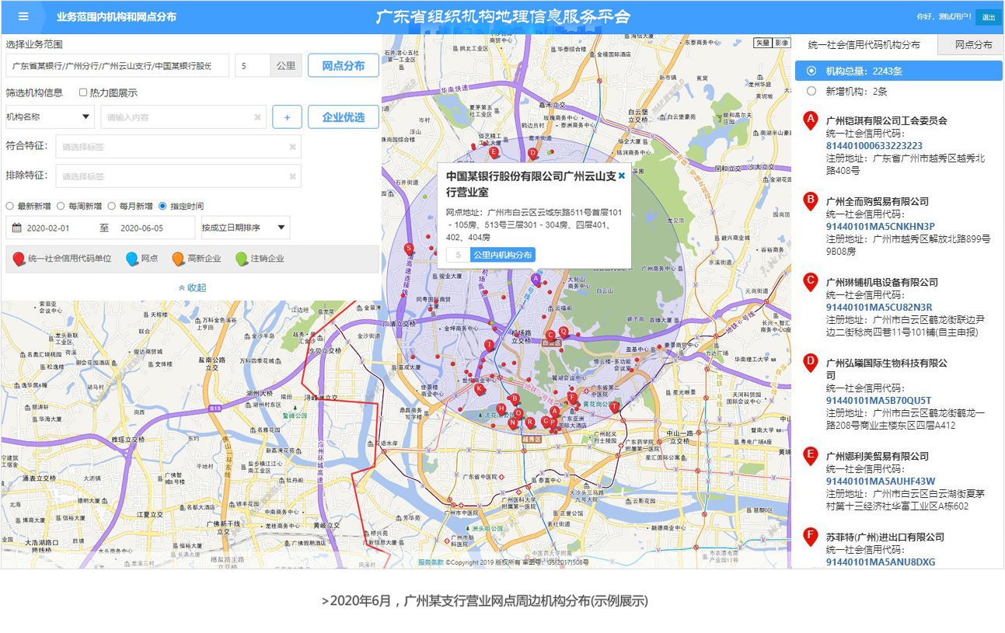Click the calendar icon beside 2020-02-01
The width and height of the screenshot is (1005, 633).
coord(16,228)
